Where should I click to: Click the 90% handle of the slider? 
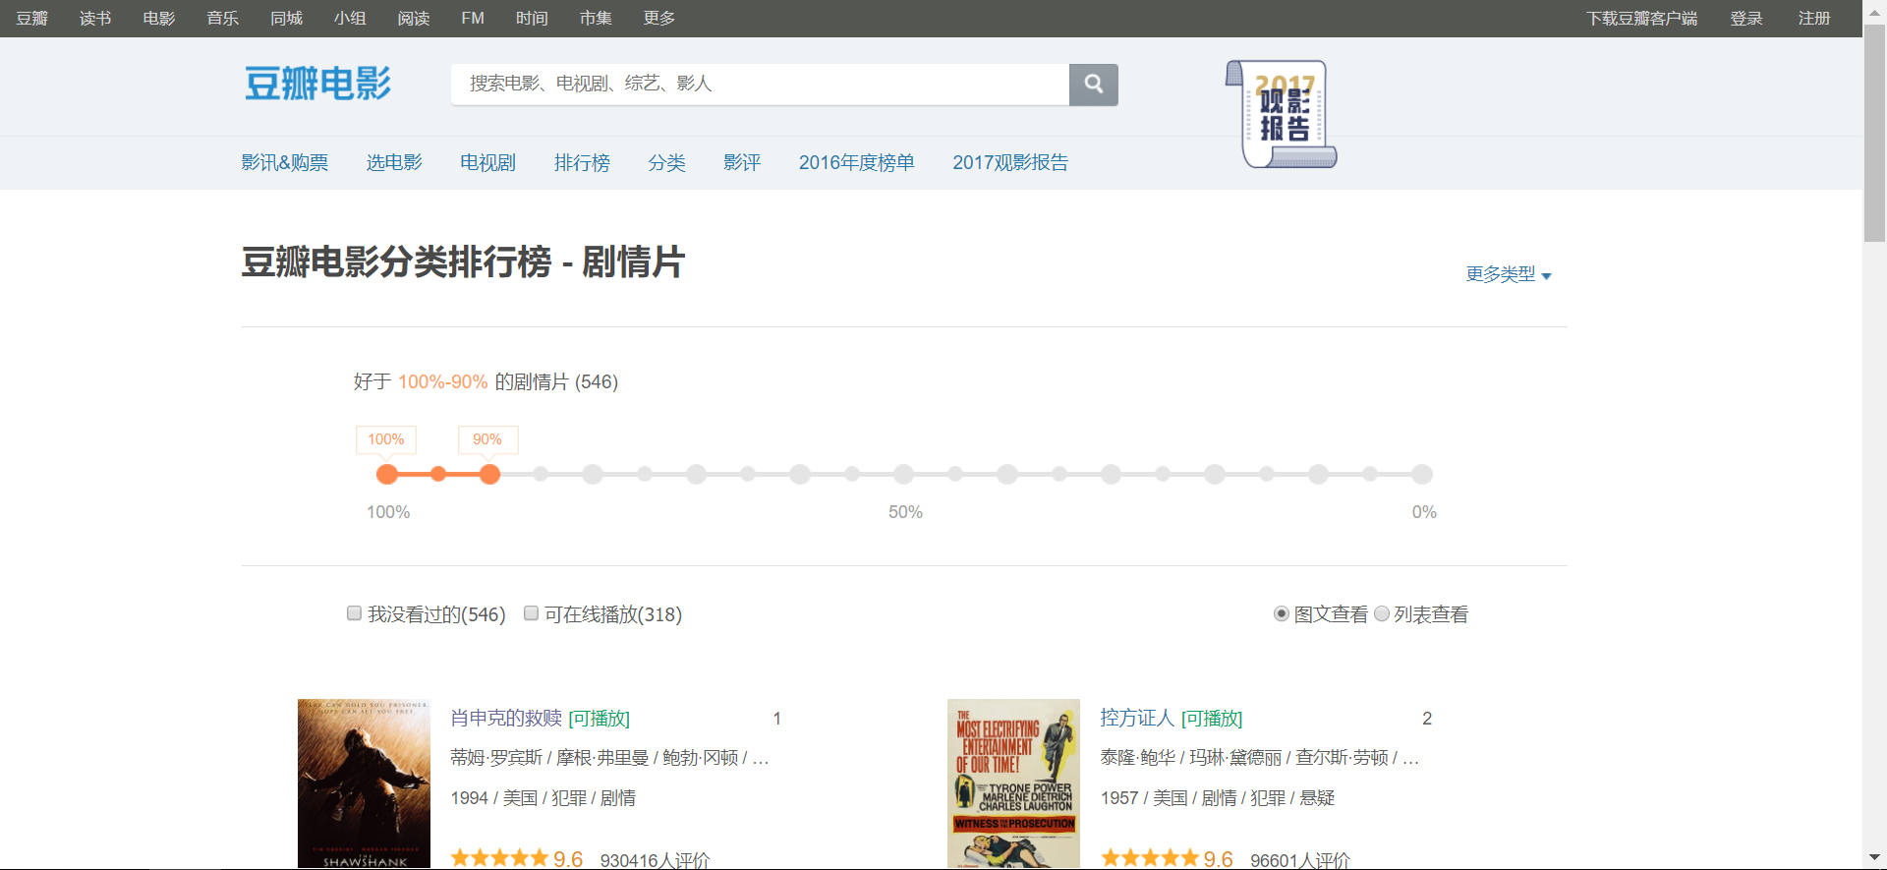coord(489,475)
